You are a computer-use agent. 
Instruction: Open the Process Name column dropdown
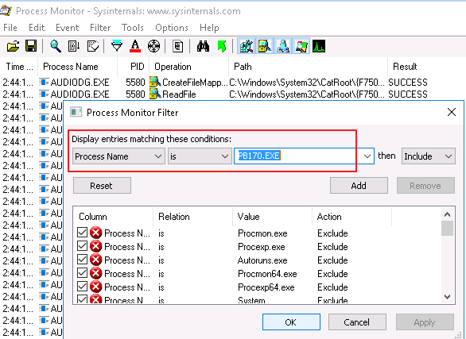118,156
